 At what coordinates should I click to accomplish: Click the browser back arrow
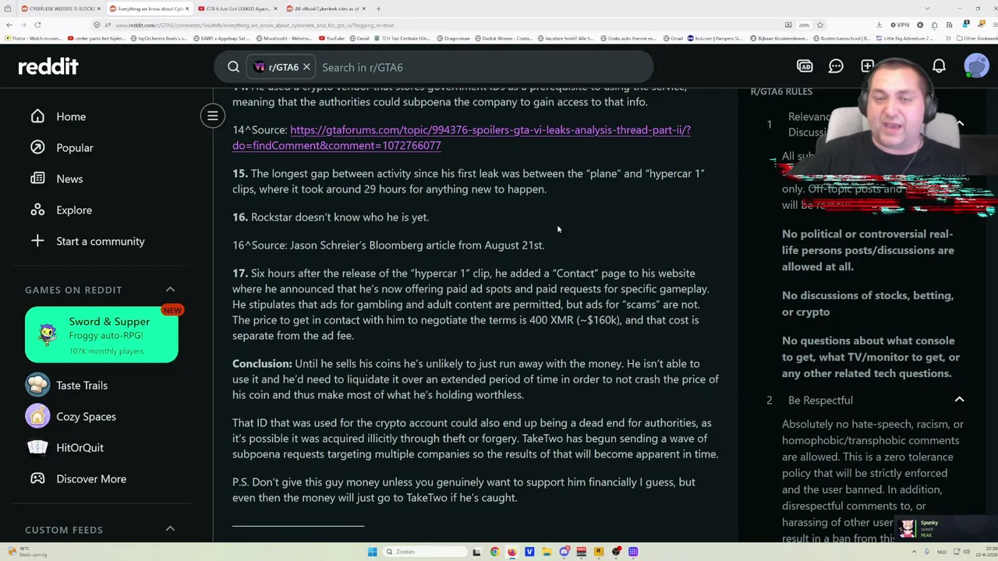coord(9,25)
